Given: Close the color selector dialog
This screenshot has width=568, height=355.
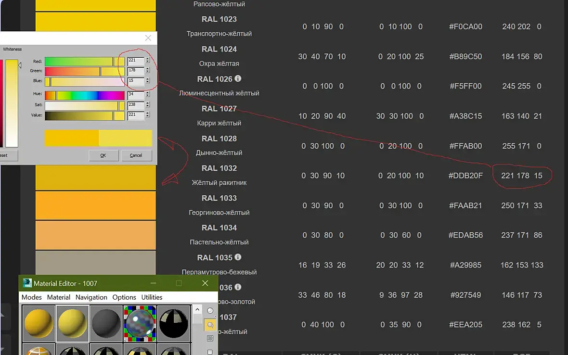Looking at the screenshot, I should [148, 38].
